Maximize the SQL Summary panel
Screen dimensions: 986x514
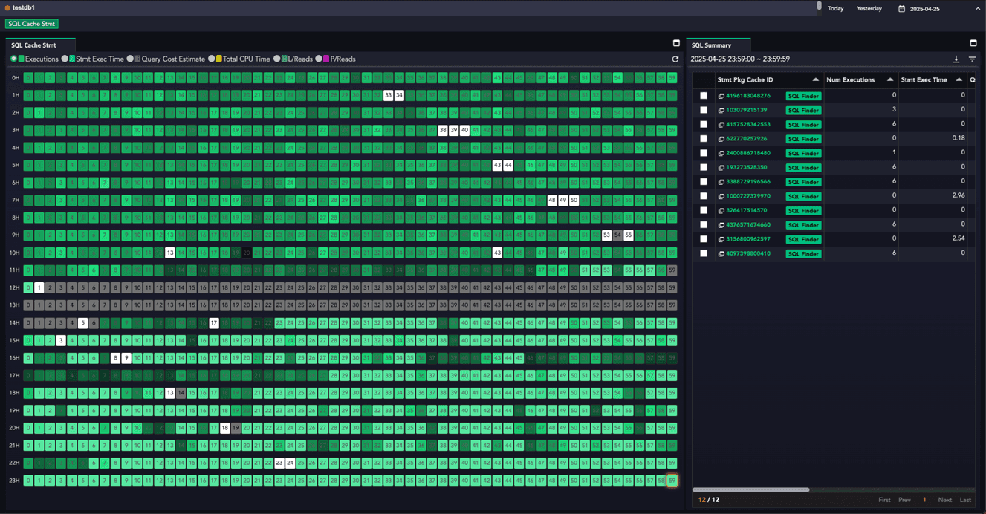[973, 44]
